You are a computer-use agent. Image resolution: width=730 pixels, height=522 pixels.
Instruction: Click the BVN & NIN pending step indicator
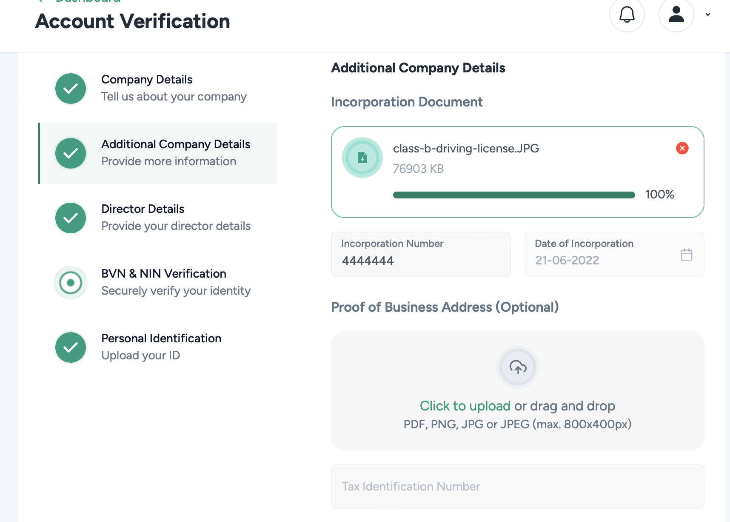pyautogui.click(x=71, y=283)
